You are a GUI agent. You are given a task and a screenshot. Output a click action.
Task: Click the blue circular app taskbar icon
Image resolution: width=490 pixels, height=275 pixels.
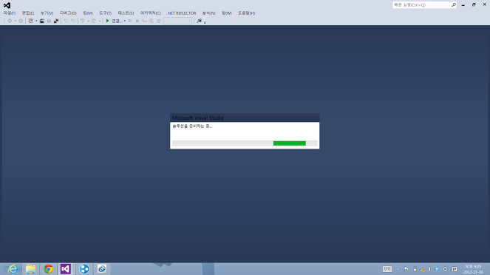[84, 269]
